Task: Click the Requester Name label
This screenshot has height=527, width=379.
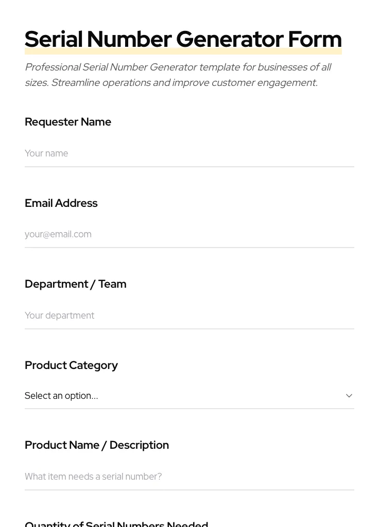Action: coord(68,122)
